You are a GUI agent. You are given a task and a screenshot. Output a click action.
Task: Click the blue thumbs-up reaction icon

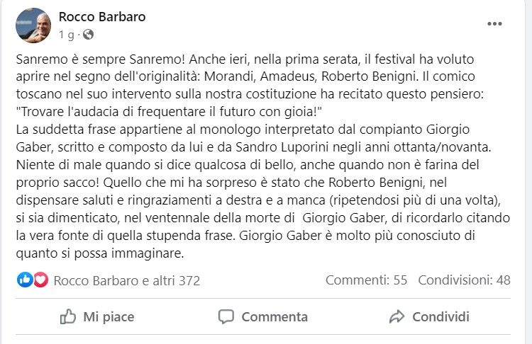click(x=25, y=280)
